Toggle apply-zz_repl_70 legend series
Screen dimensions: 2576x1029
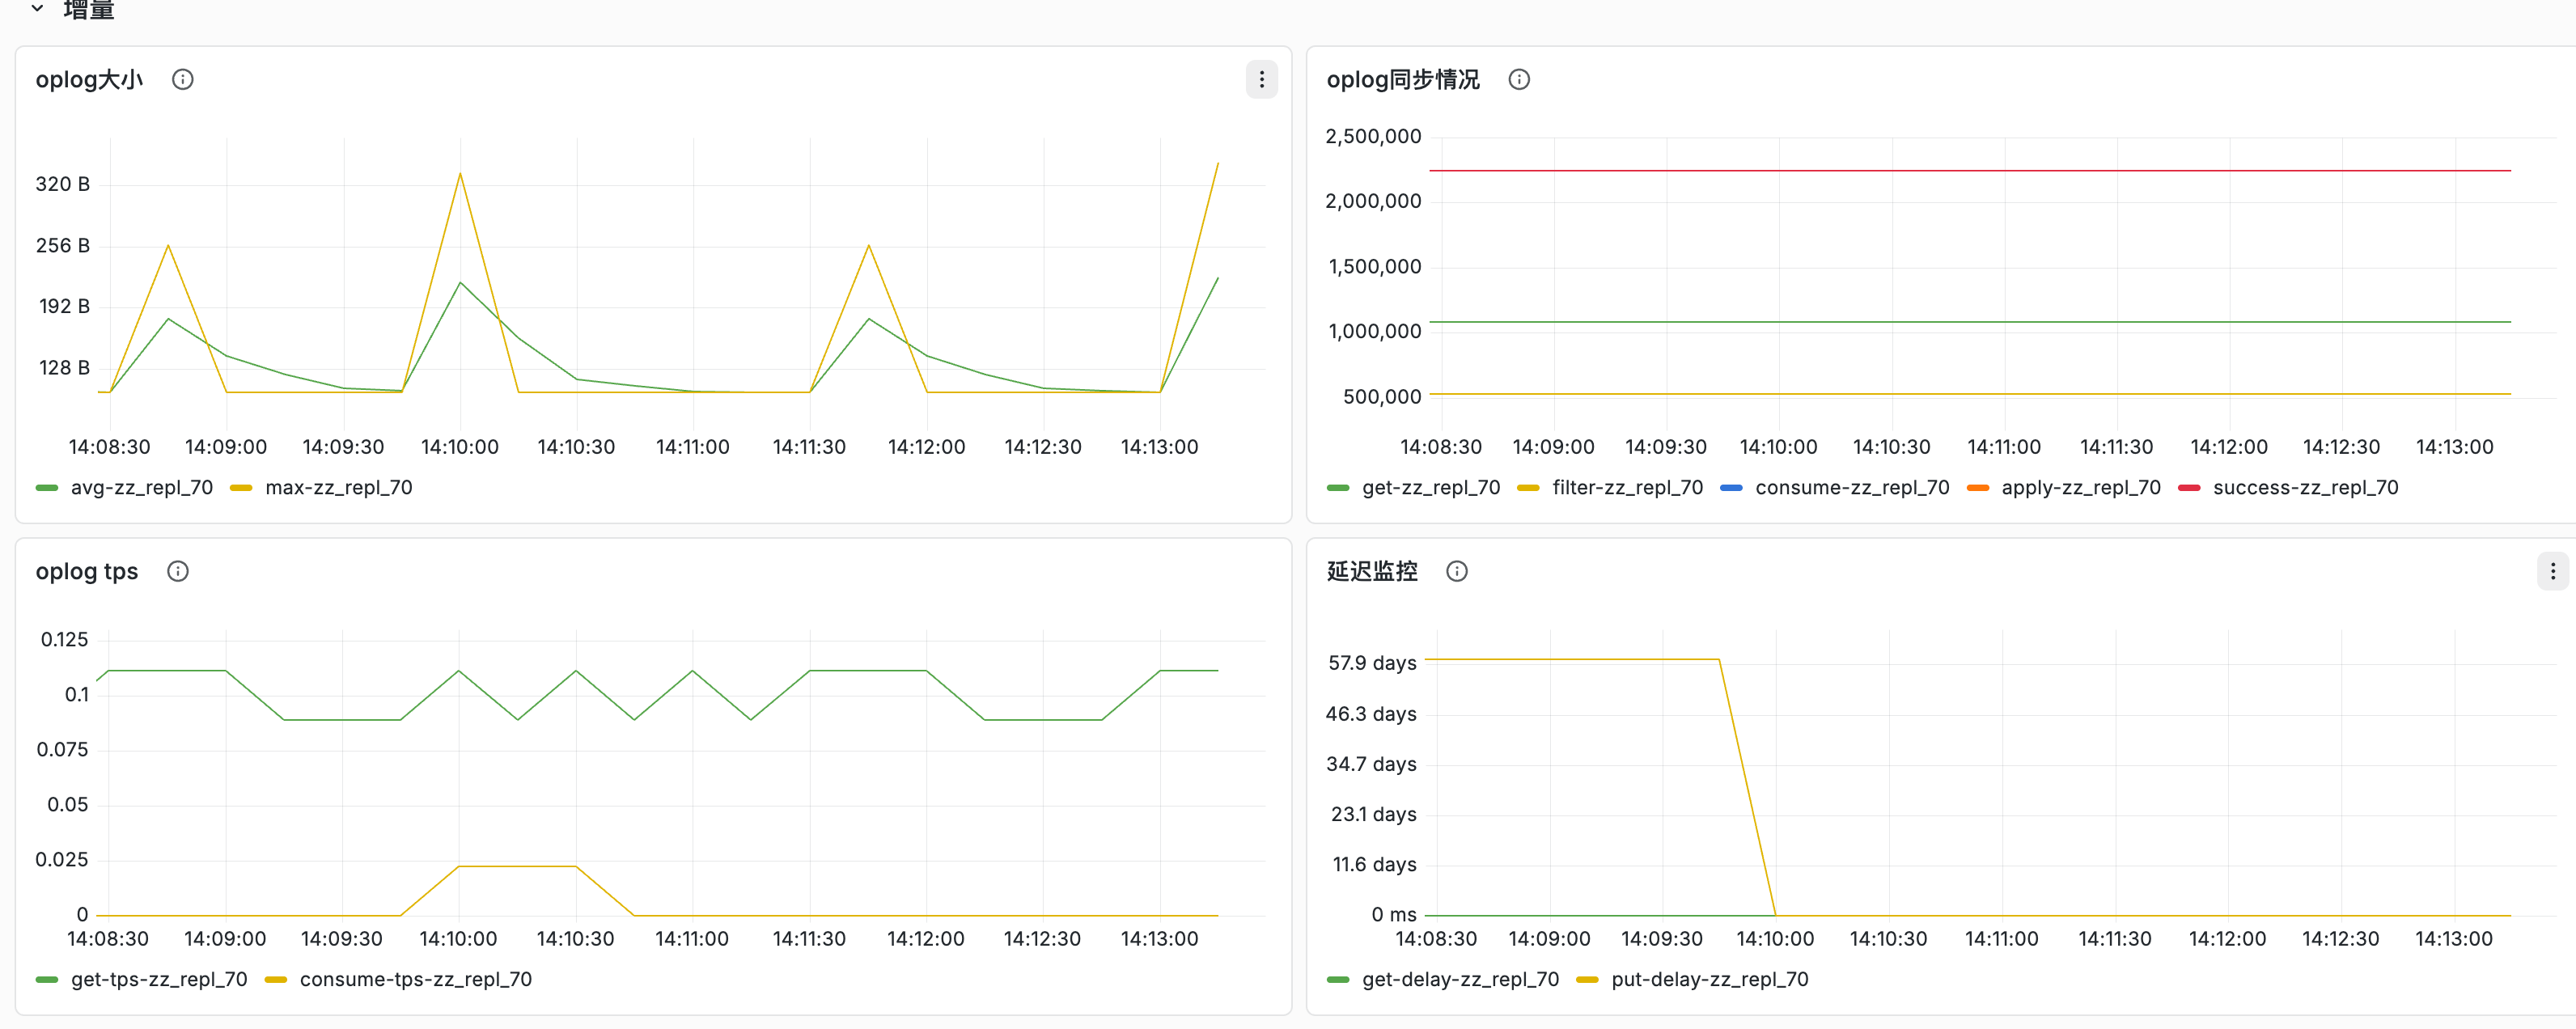click(x=2080, y=488)
